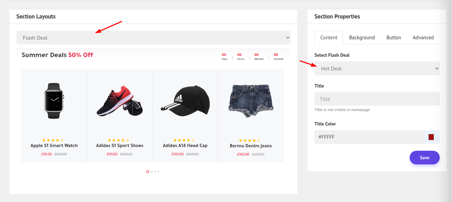This screenshot has width=452, height=202.
Task: Click the Title text input field
Action: (x=377, y=99)
